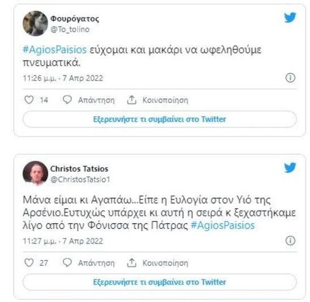Viewport: 310px width, 302px height.
Task: Click the reply bubble icon under Christos Tatsios tweet
Action: click(67, 263)
